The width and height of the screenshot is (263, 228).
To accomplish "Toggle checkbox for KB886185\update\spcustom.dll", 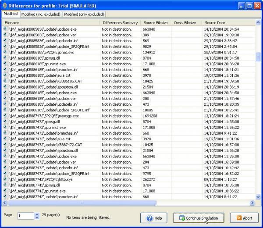I will pos(5,87).
